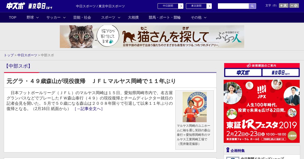Click 【中部スポ】 section heading
304x159 pixels.
[18, 66]
